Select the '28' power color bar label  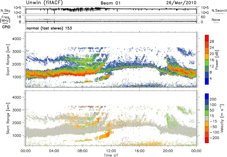tap(212, 41)
